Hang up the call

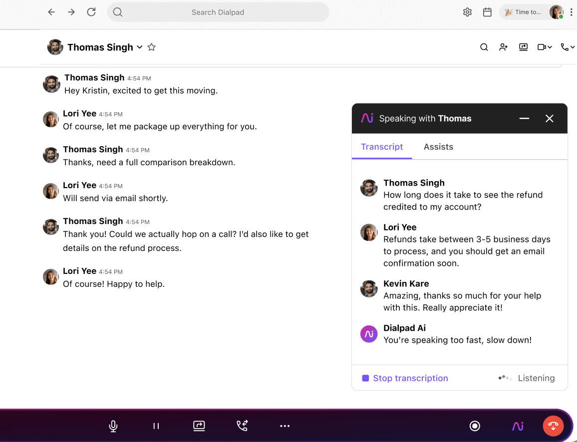[553, 426]
